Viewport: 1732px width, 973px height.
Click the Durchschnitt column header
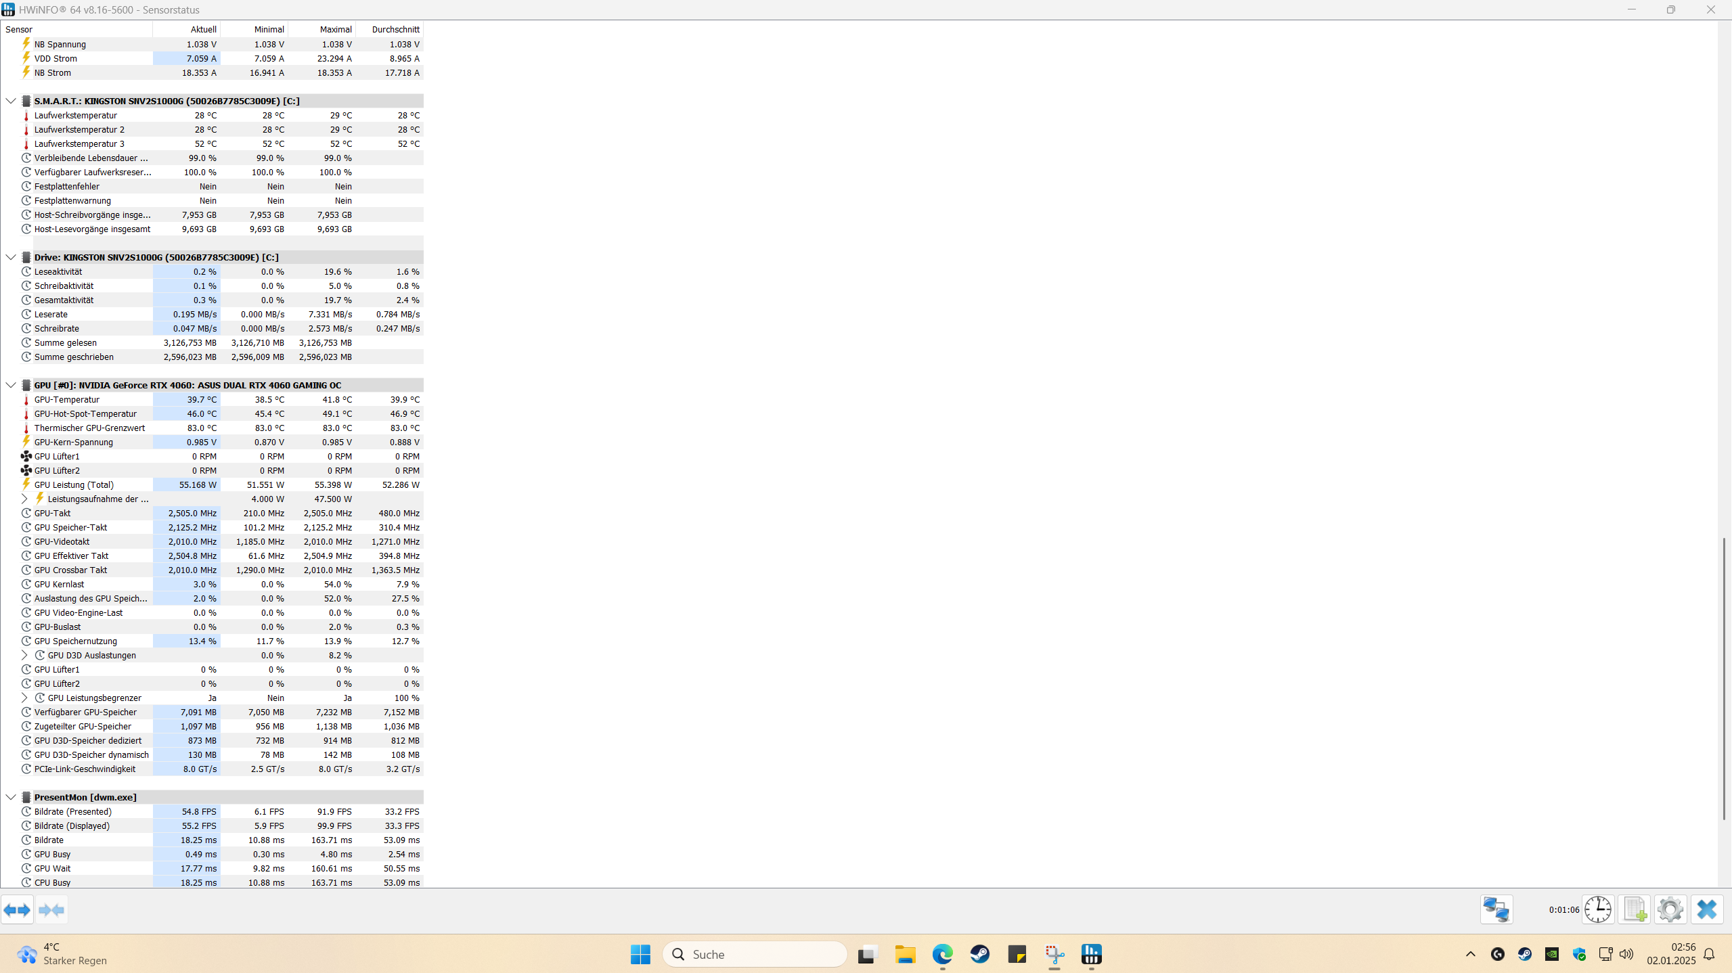[395, 29]
